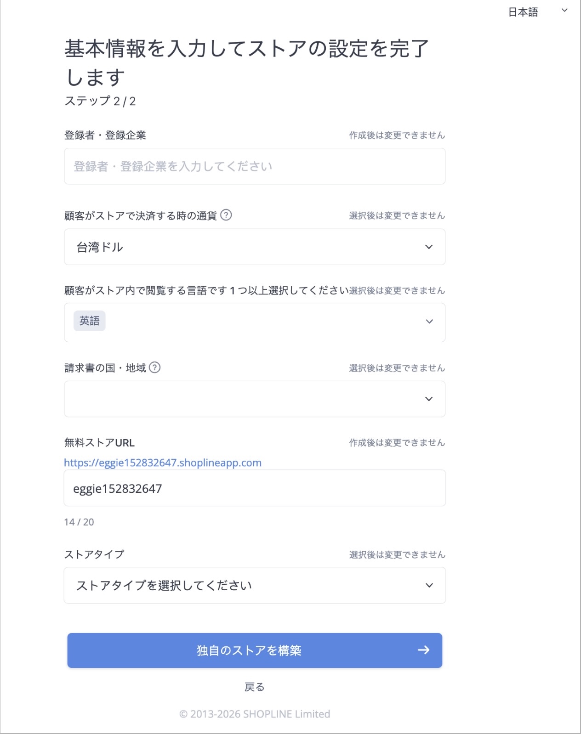
Task: Click chevron icon beside 日本語 language selector
Action: [564, 10]
